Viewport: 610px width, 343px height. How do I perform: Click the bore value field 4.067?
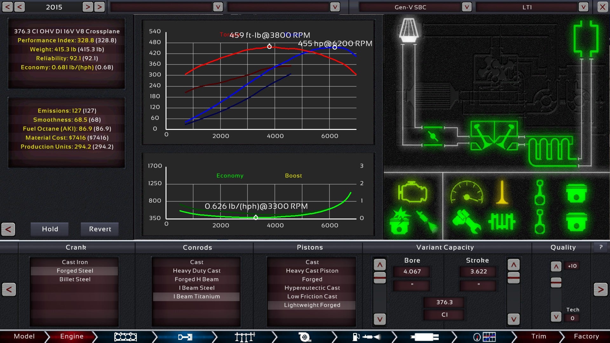coord(412,272)
